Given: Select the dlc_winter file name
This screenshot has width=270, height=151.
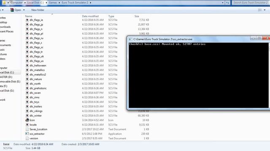Looking at the screenshot, I should 35,116.
